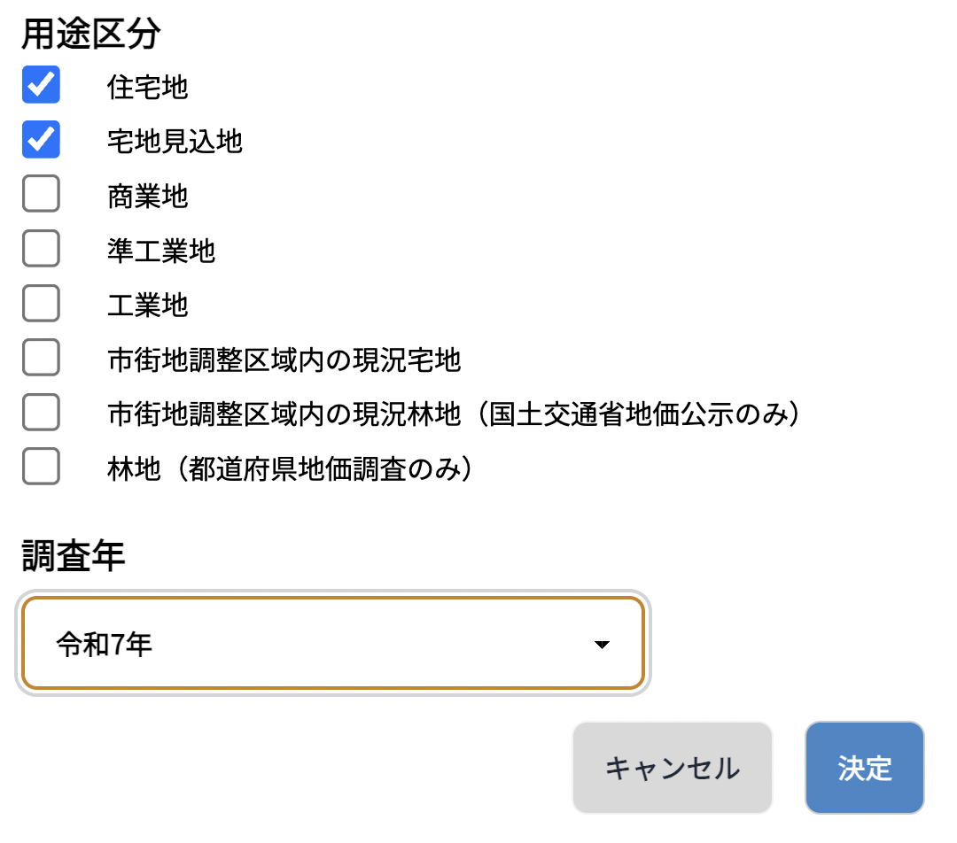Click the 住宅地 label text
This screenshot has width=957, height=843.
click(x=148, y=87)
